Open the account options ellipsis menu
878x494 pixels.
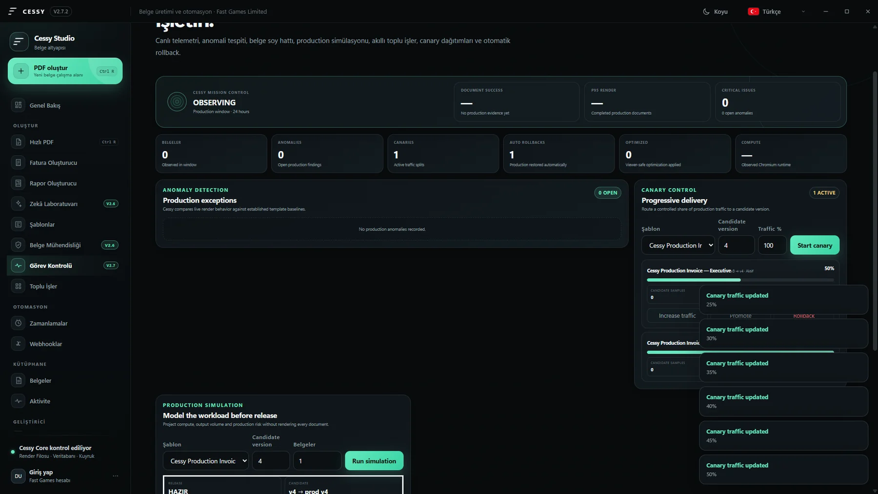(116, 476)
